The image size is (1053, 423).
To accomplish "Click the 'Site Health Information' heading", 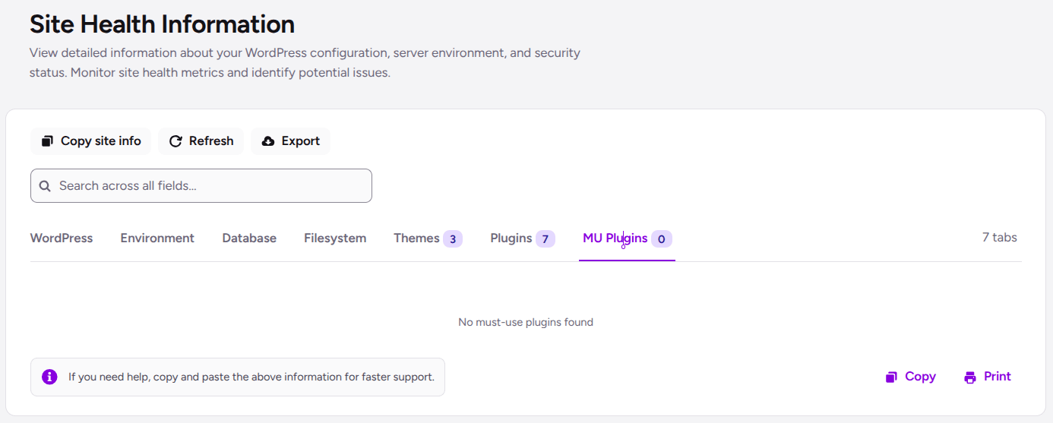I will 162,24.
